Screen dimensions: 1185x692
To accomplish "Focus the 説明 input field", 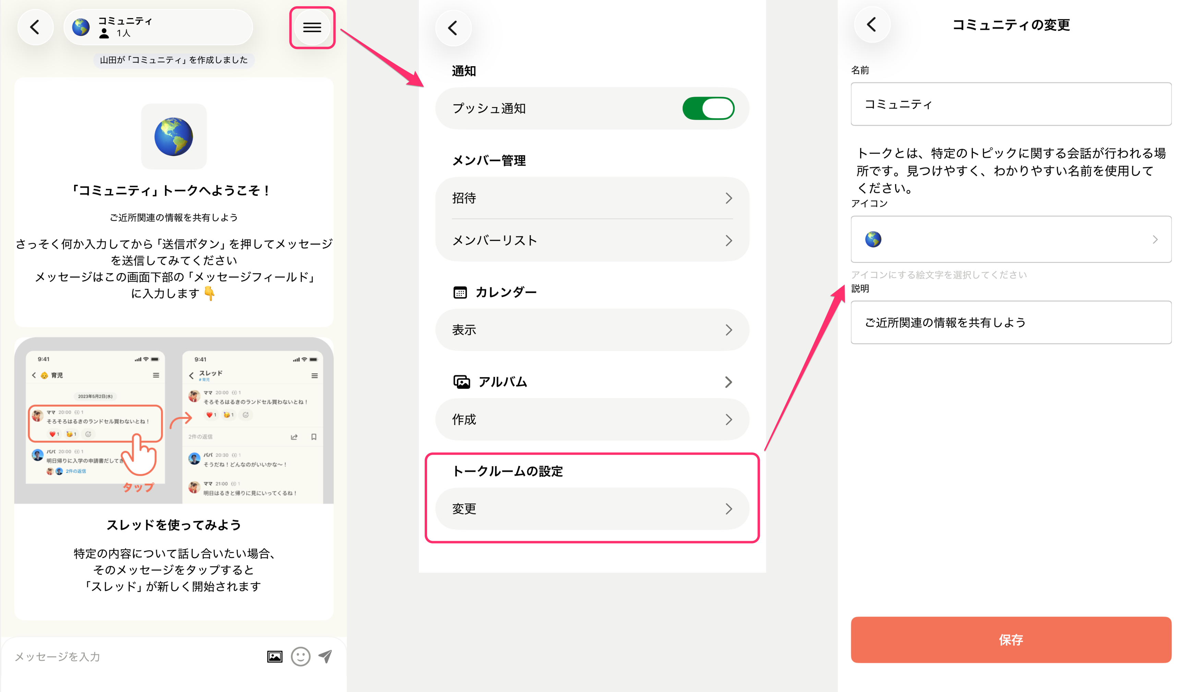I will (x=1011, y=322).
